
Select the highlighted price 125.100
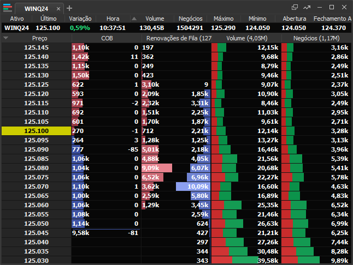[36, 131]
